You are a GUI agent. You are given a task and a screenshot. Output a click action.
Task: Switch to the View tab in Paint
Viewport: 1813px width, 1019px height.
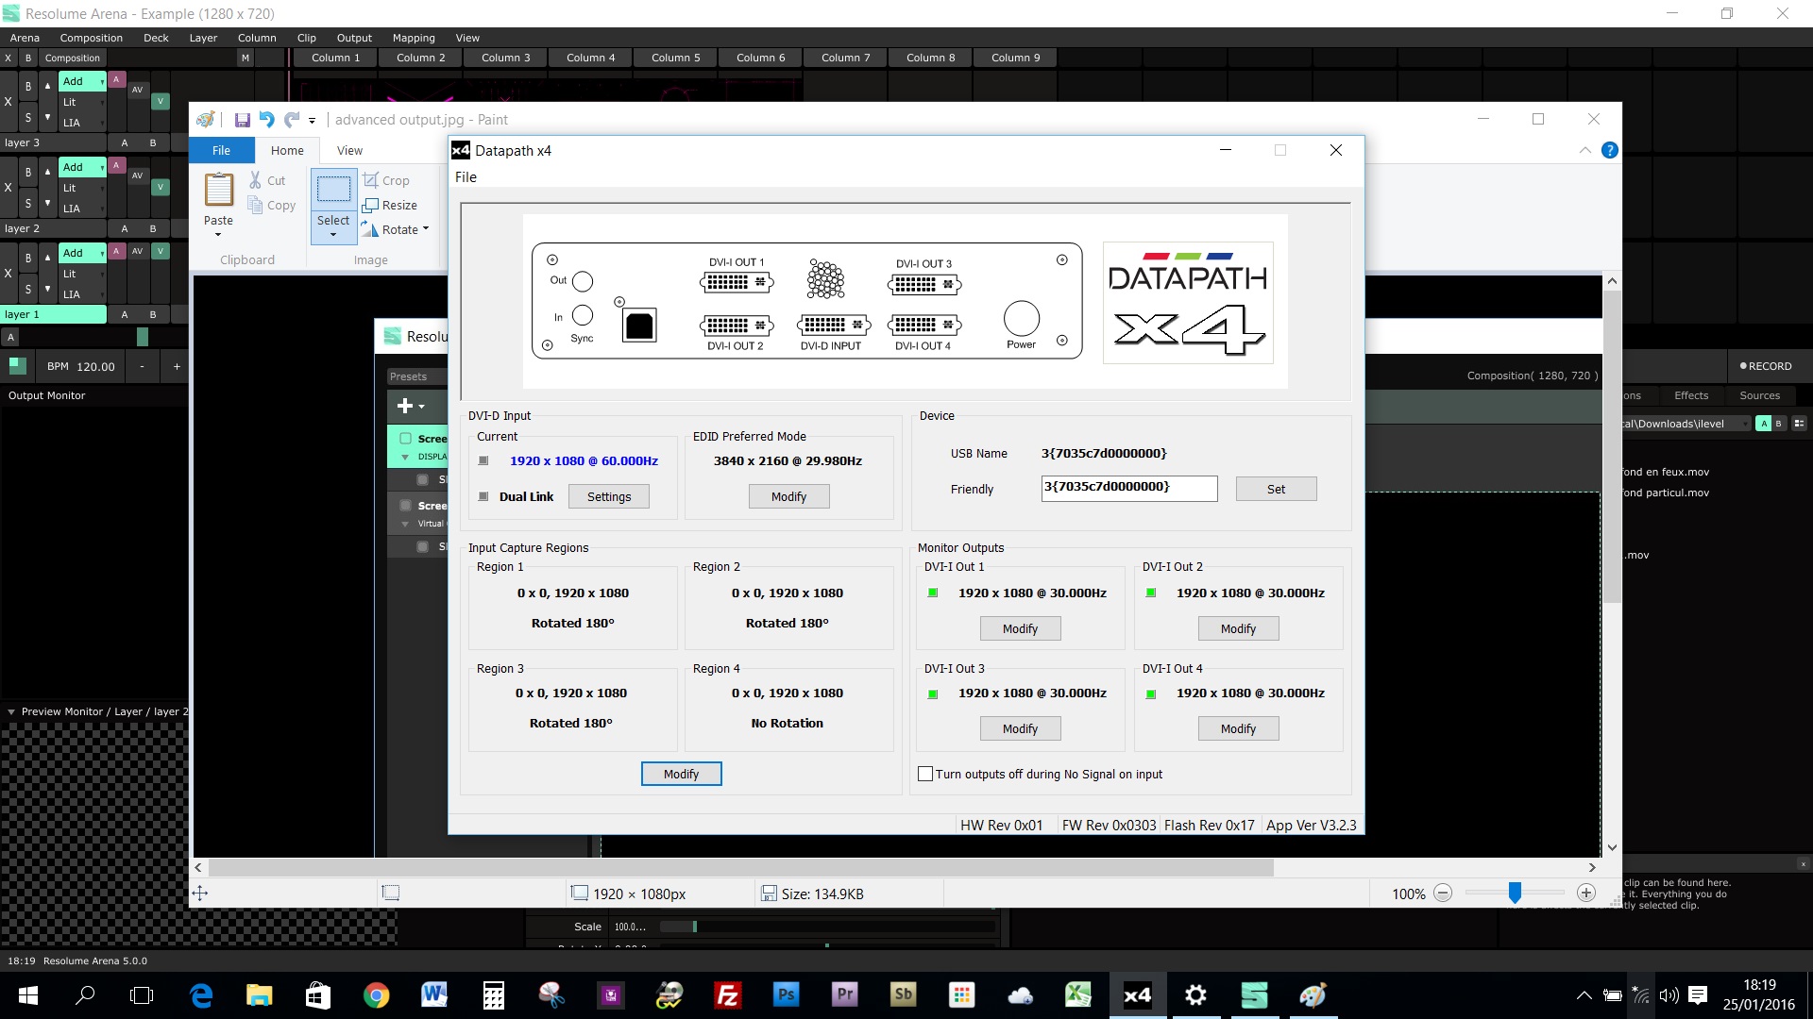coord(349,150)
